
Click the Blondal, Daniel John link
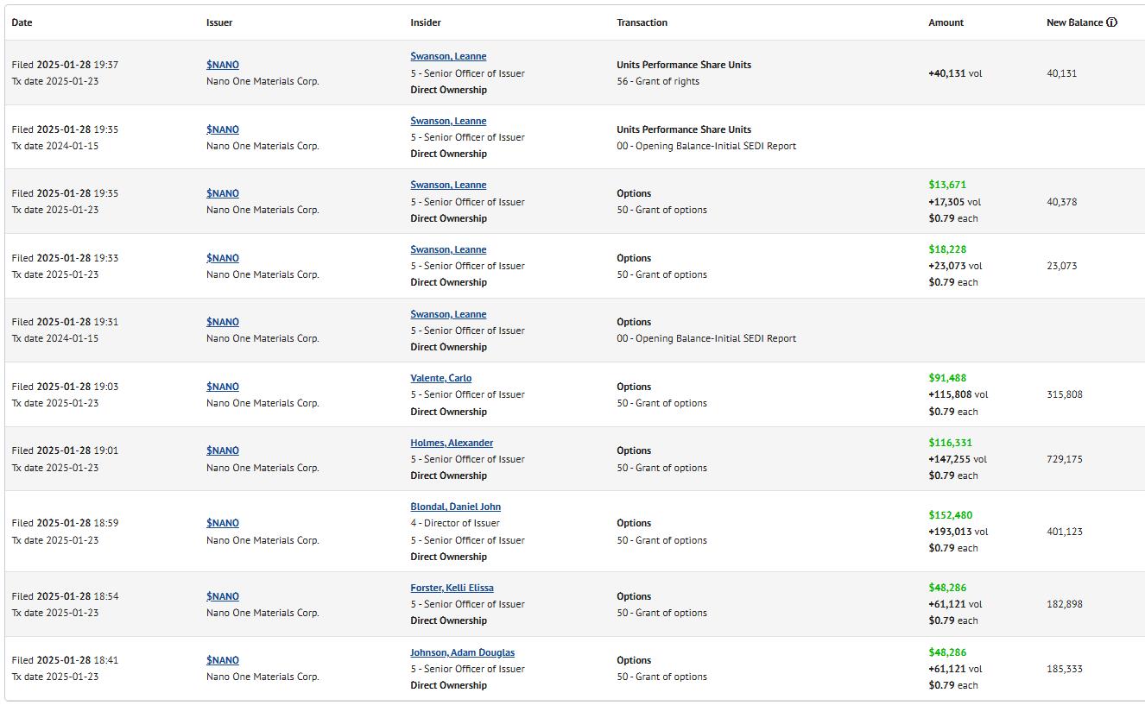tap(455, 507)
